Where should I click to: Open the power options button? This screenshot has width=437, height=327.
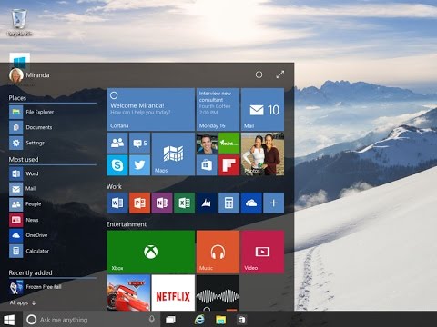click(x=259, y=74)
